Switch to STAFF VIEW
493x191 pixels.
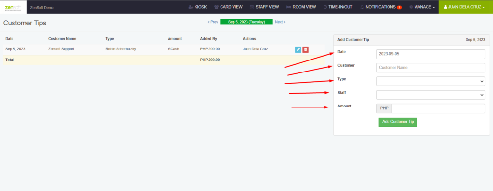click(264, 7)
